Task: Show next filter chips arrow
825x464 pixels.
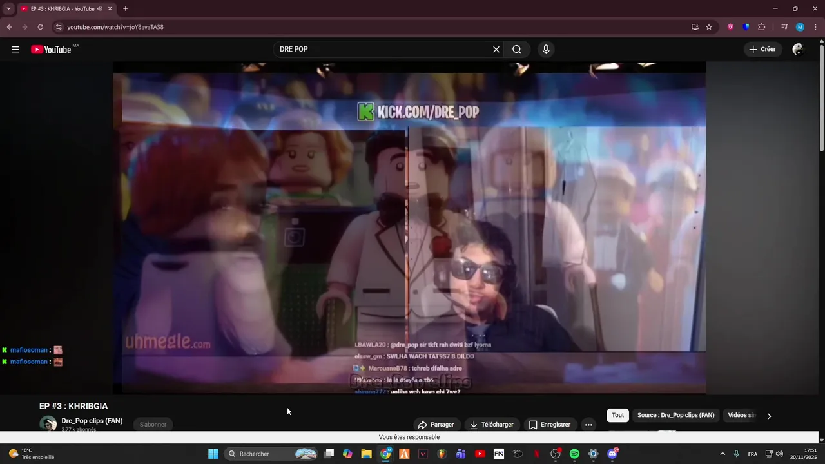Action: (769, 416)
